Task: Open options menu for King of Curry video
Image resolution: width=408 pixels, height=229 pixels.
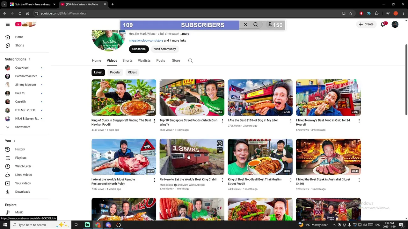Action: click(x=154, y=121)
